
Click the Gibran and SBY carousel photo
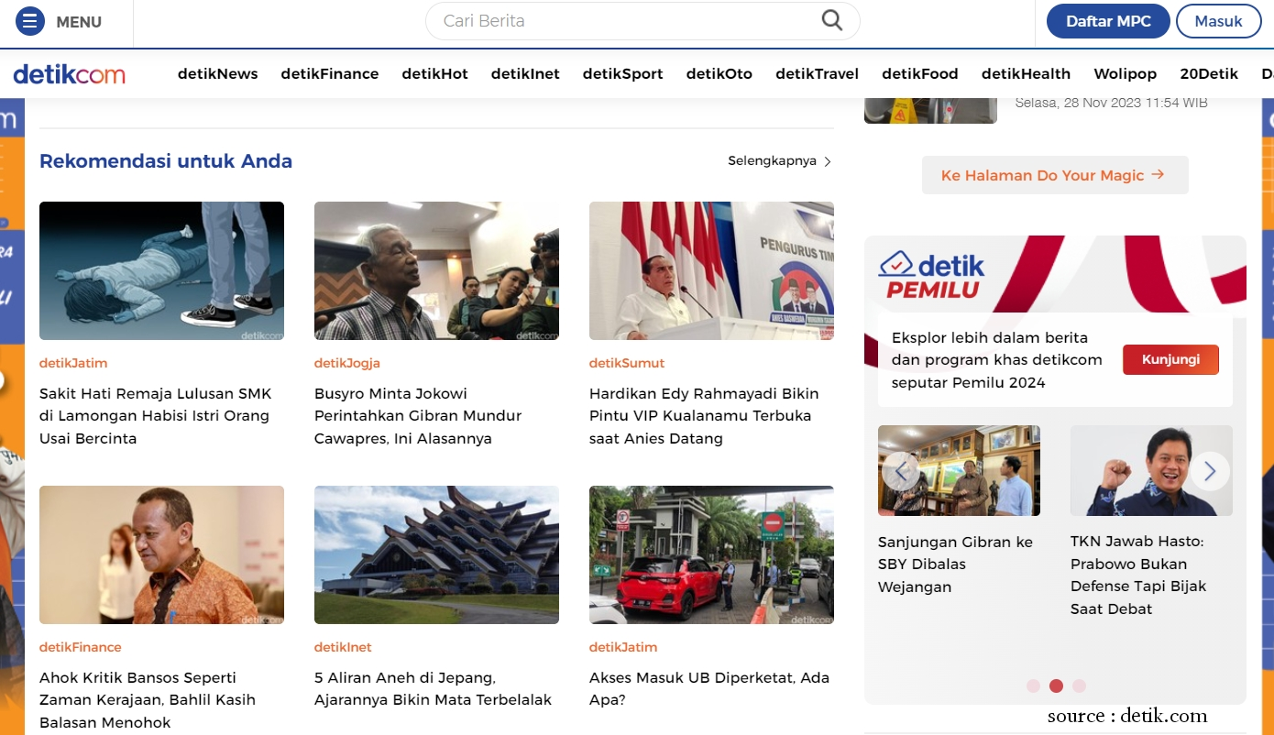click(x=959, y=470)
